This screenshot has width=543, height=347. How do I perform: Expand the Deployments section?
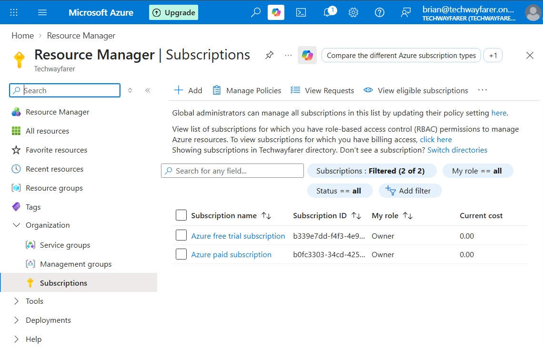pos(16,320)
